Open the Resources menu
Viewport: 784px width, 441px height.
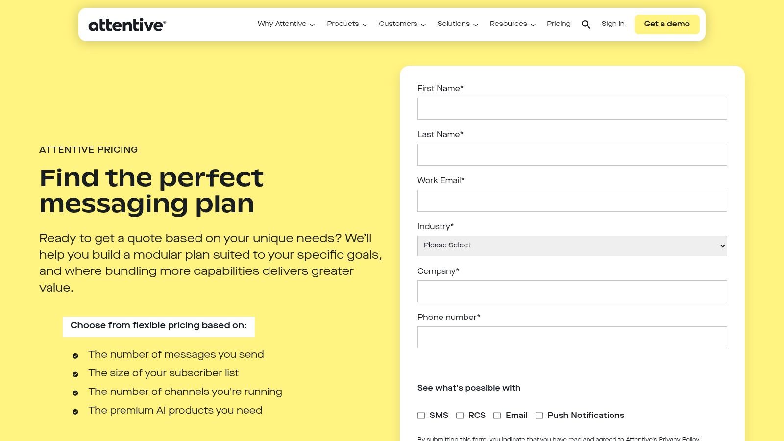point(509,24)
